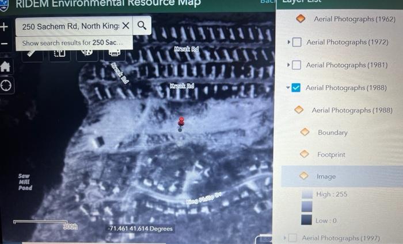
Task: Click the 'Low : 0' legend swatch
Action: point(306,220)
